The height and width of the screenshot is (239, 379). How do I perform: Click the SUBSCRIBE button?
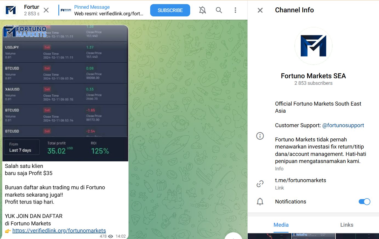[x=170, y=10]
